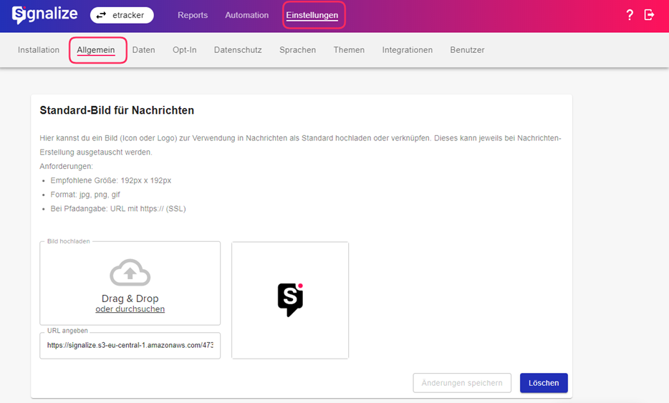Screen dimensions: 669x403
Task: Click the 'Standard-Bild für Nachrichten' heading
Action: 117,110
